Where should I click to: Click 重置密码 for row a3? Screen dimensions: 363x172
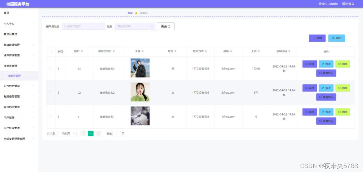(x=326, y=73)
